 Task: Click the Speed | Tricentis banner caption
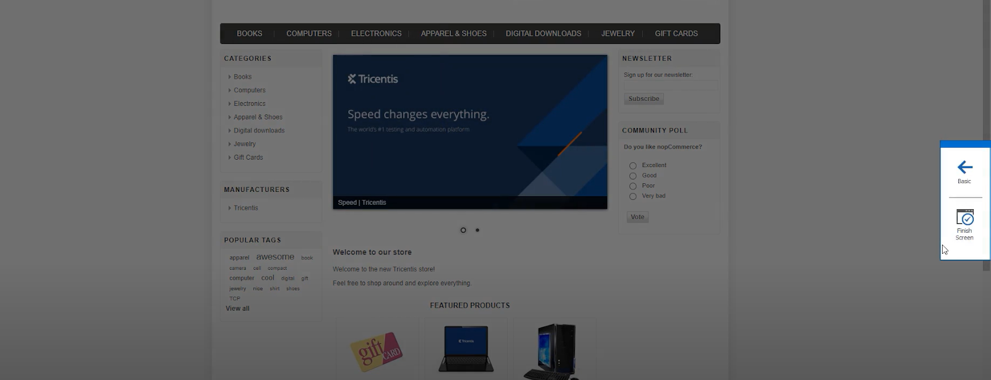pyautogui.click(x=362, y=202)
